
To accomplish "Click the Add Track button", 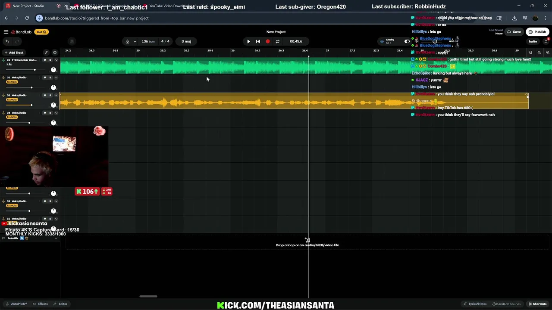I will [14, 53].
